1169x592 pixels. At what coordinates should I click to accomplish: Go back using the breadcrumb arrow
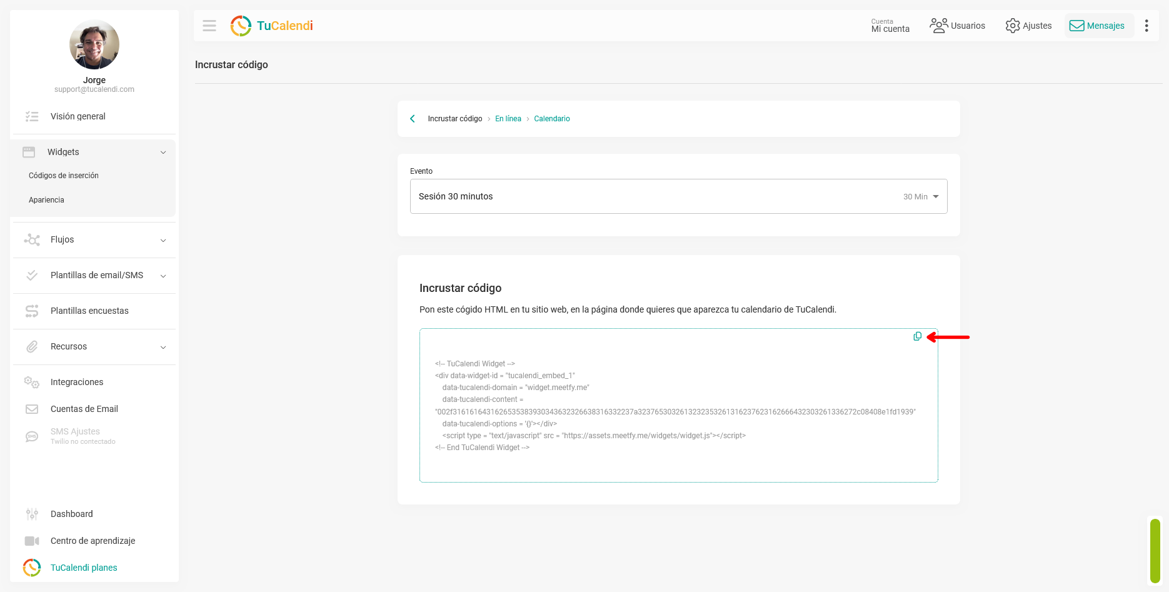tap(413, 119)
